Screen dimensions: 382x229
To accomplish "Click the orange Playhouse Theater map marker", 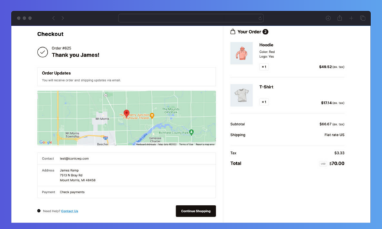I will [x=152, y=116].
